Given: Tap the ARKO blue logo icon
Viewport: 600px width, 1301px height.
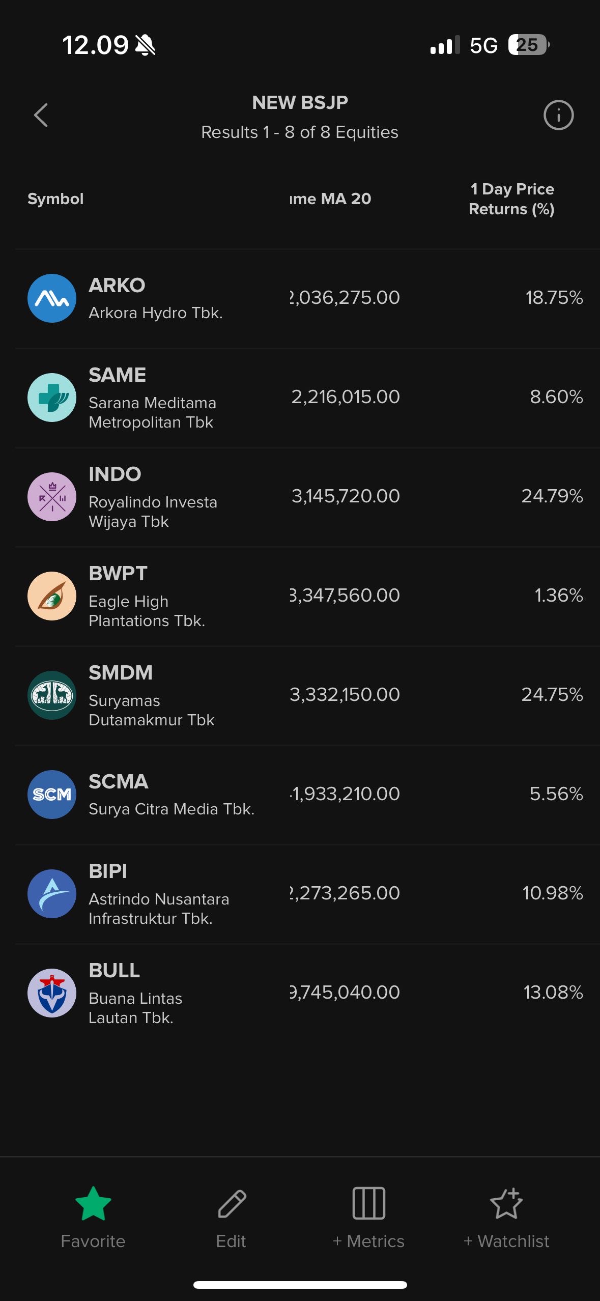Looking at the screenshot, I should pyautogui.click(x=52, y=298).
